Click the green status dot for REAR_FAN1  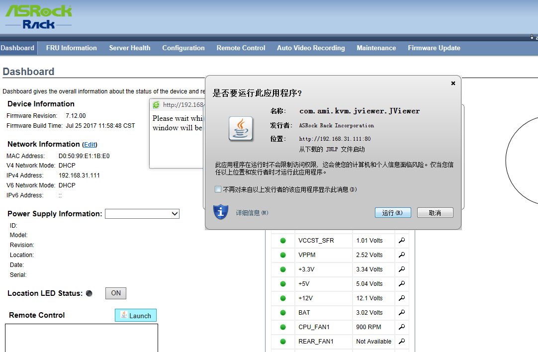point(283,342)
